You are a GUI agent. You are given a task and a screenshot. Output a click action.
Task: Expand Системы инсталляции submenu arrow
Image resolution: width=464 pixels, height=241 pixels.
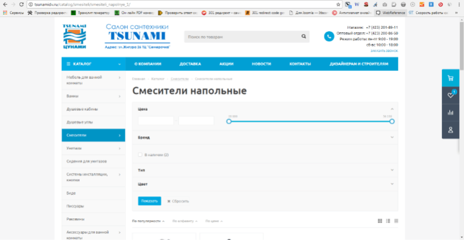[x=120, y=174]
